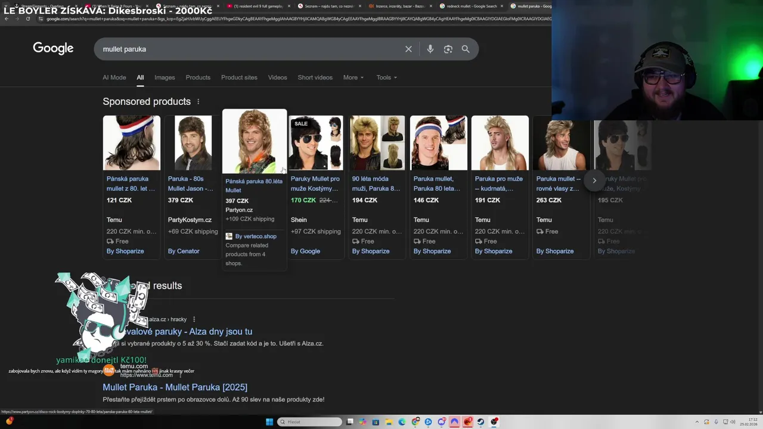Screen dimensions: 763x429
Task: Open 90 léta móda muži Paruka listing
Action: [x=376, y=184]
